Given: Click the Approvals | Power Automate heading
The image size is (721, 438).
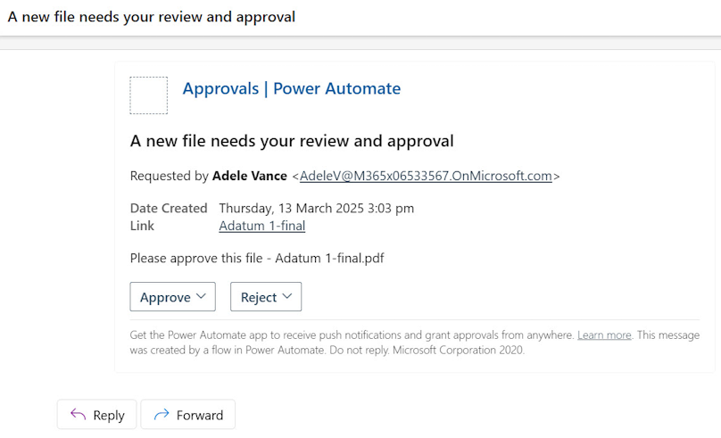Looking at the screenshot, I should coord(292,88).
